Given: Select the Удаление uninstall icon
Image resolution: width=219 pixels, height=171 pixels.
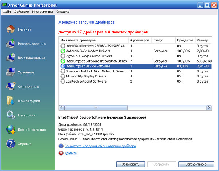Looking at the screenshot, I should tap(11, 72).
